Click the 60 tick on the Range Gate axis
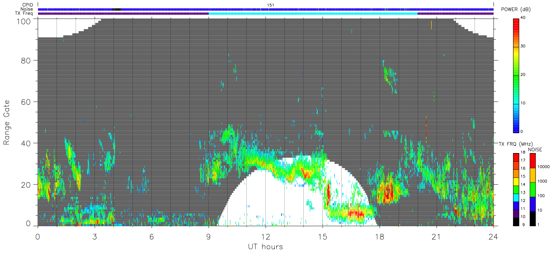This screenshot has height=256, width=555. coord(27,102)
